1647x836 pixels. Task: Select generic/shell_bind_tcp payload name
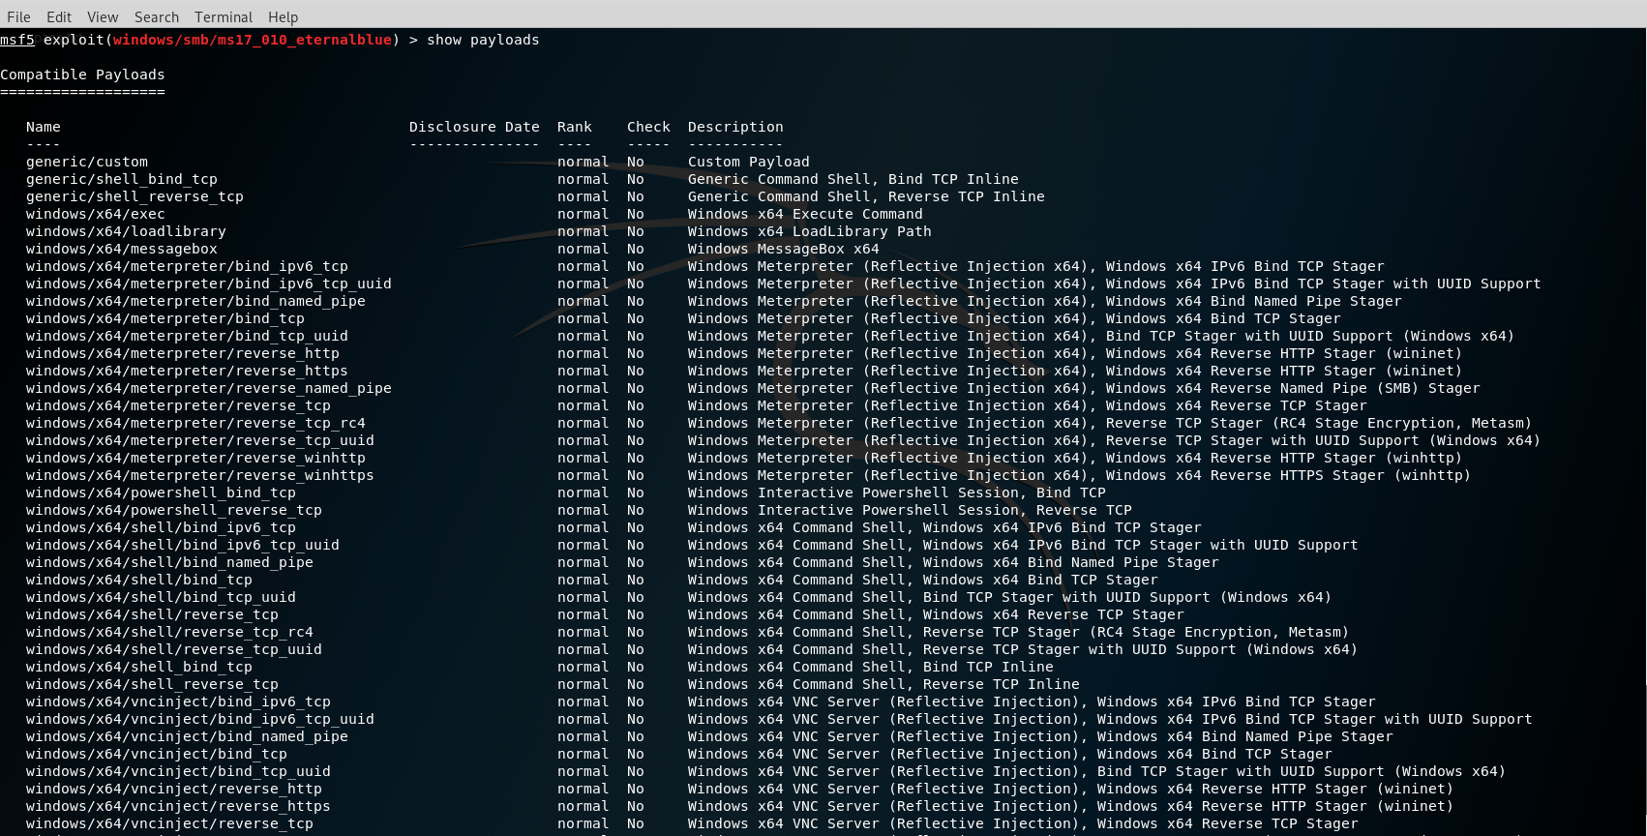tap(122, 179)
